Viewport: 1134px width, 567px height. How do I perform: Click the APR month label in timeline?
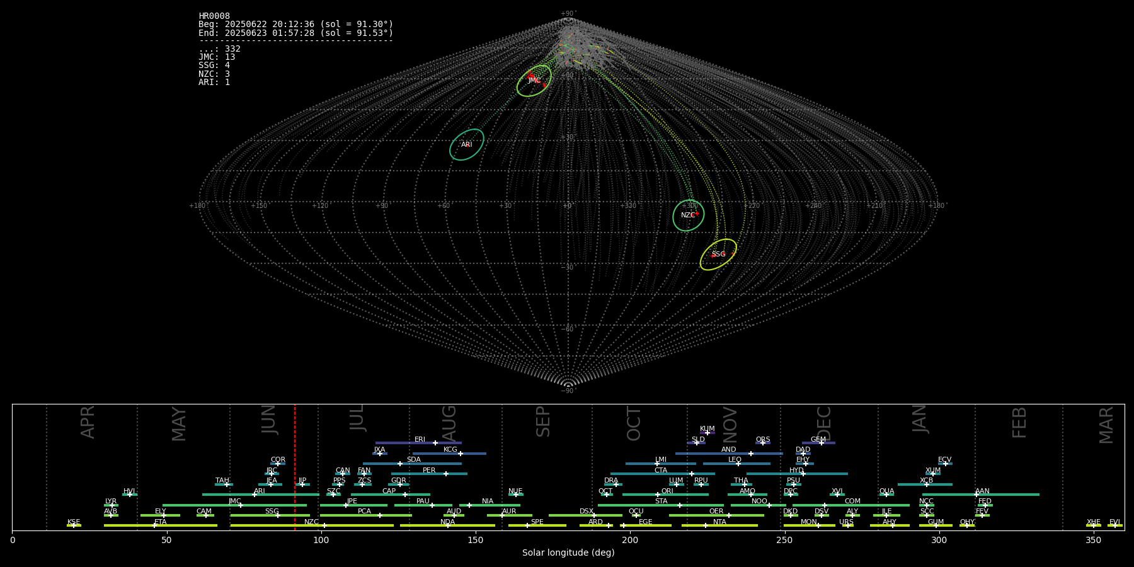tap(88, 422)
